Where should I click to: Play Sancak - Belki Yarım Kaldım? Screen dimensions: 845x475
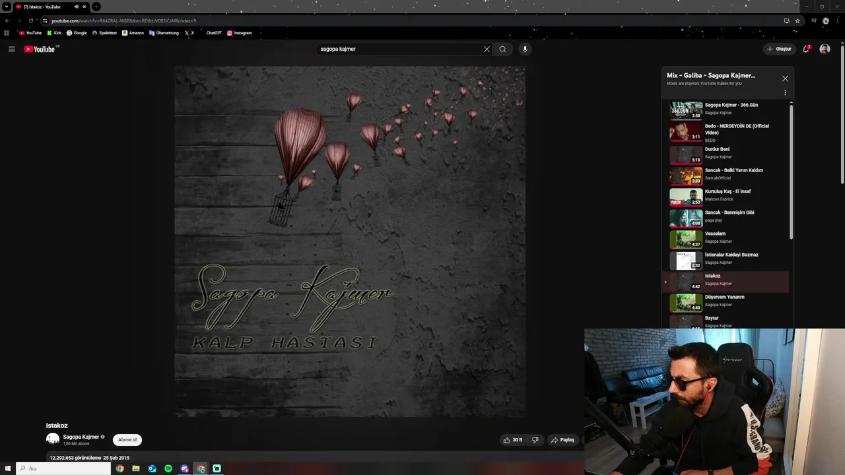[x=733, y=170]
